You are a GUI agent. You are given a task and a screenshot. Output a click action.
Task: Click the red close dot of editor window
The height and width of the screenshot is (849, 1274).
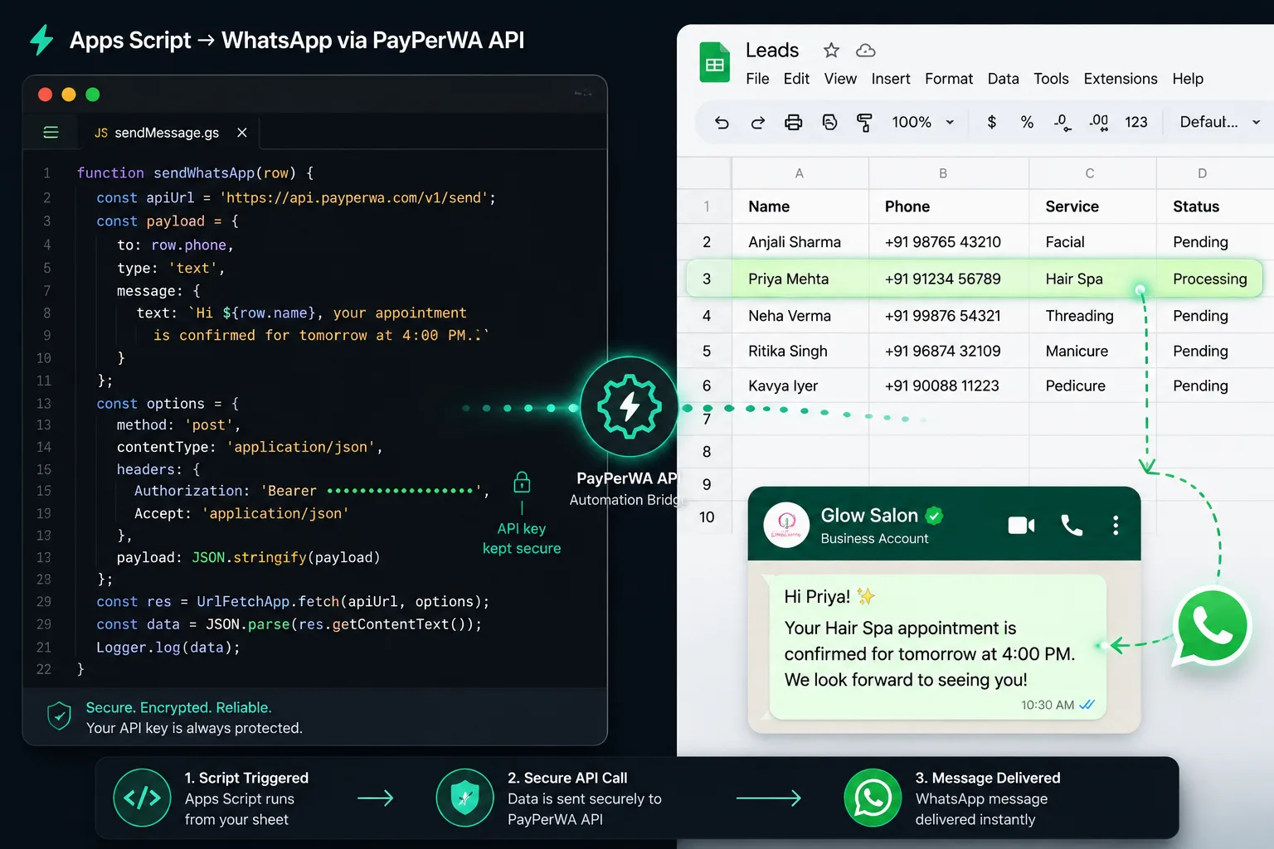pyautogui.click(x=46, y=95)
